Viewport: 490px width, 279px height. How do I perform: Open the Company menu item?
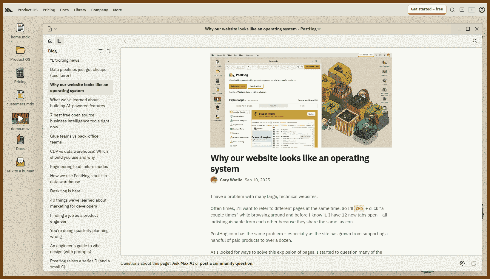(x=99, y=10)
